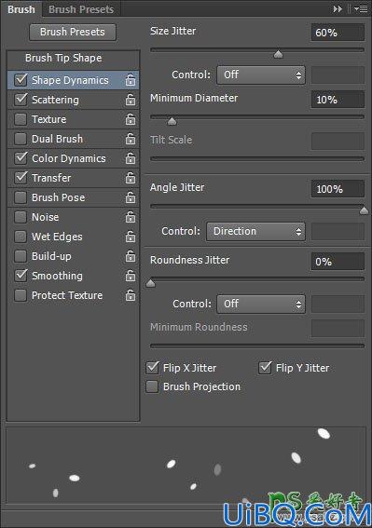The image size is (372, 528).
Task: Open the Size Jitter Control dropdown
Action: pyautogui.click(x=261, y=74)
